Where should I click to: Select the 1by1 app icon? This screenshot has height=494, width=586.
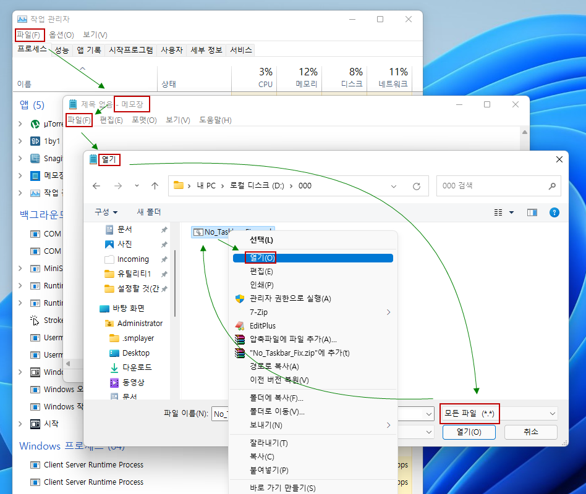pos(35,141)
